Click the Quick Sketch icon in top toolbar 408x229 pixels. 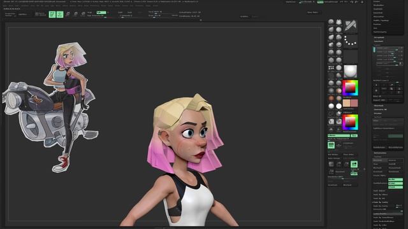[x=41, y=14]
